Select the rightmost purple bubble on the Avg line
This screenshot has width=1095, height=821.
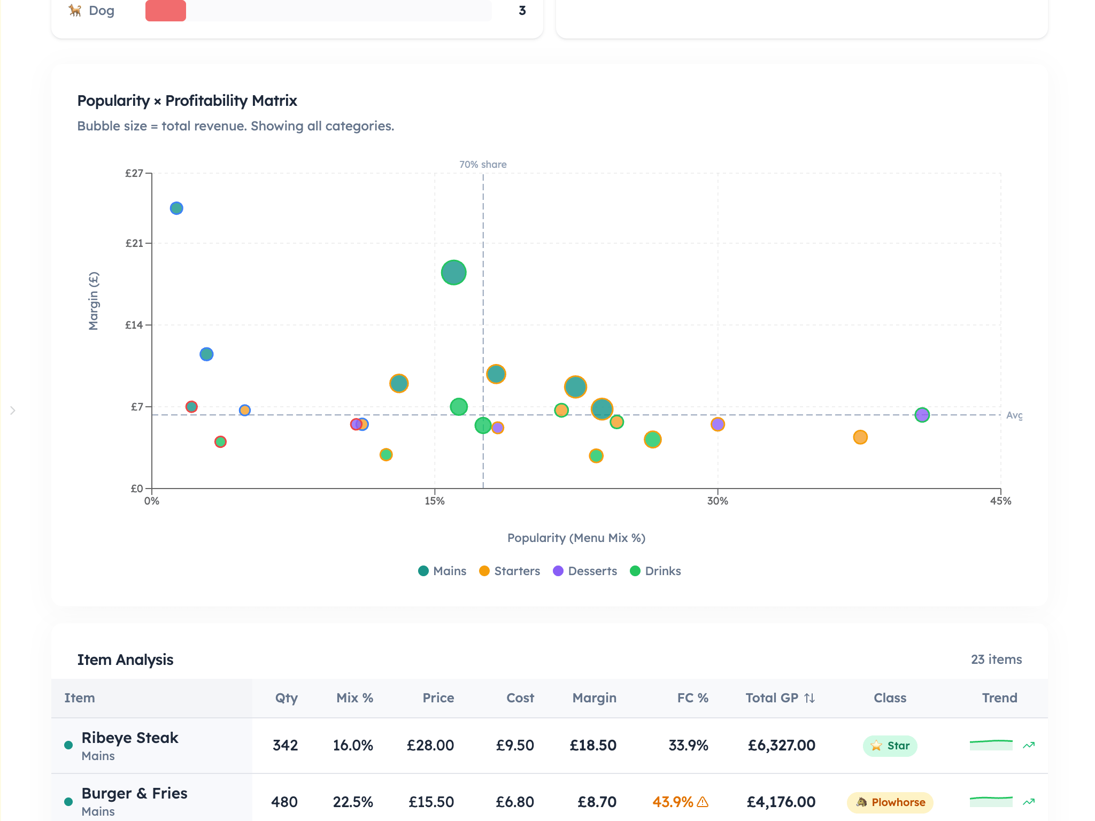coord(922,415)
